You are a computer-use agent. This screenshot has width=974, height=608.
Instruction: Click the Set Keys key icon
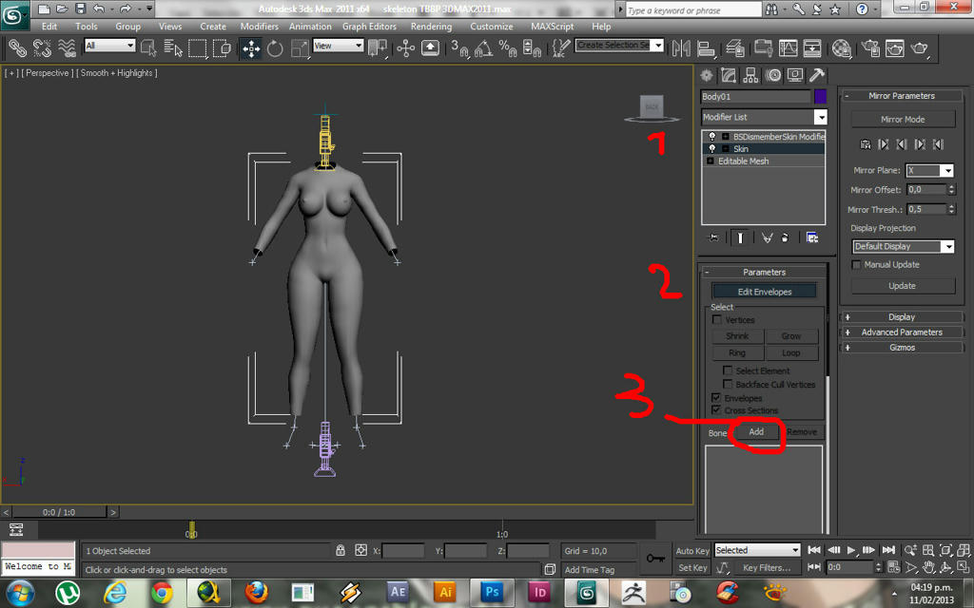655,559
